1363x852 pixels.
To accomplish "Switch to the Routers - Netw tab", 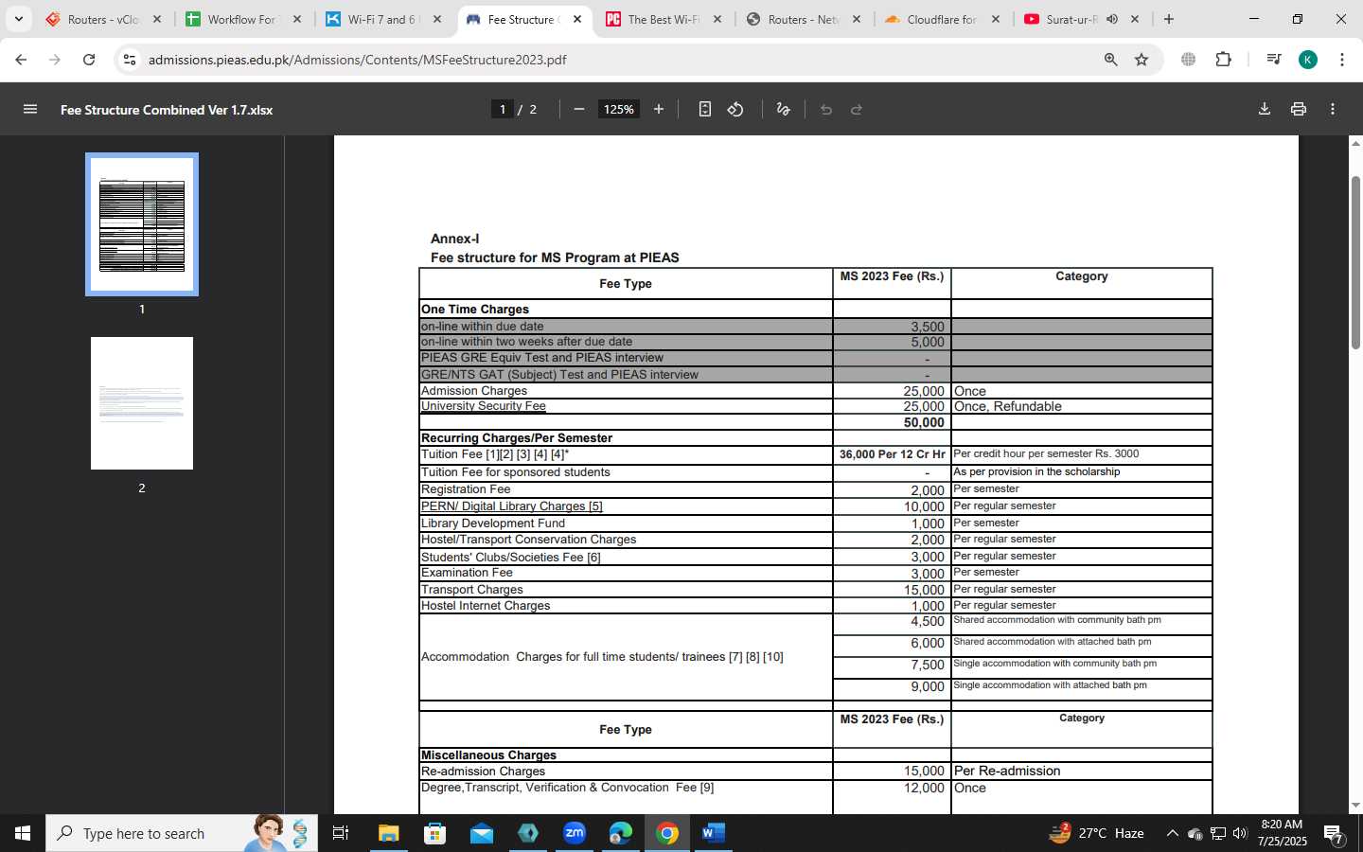I will tap(804, 19).
